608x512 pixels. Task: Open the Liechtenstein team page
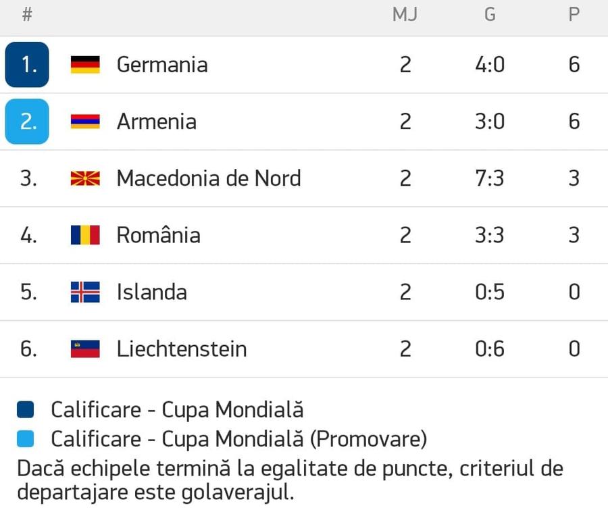tap(182, 349)
